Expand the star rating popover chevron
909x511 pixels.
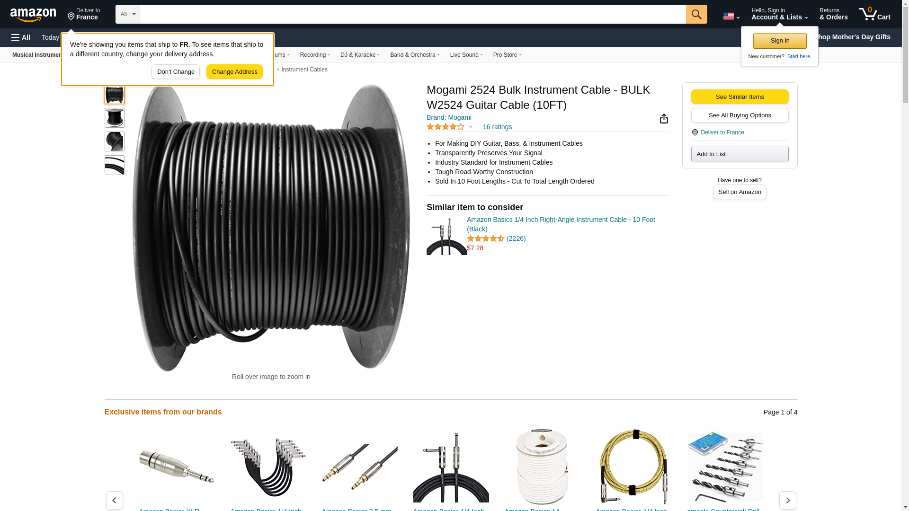click(471, 127)
